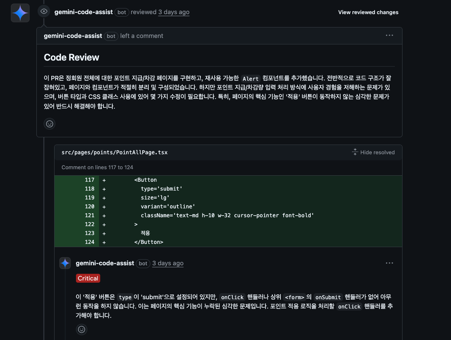
Task: Select line number 117 in the diff
Action: pos(89,180)
